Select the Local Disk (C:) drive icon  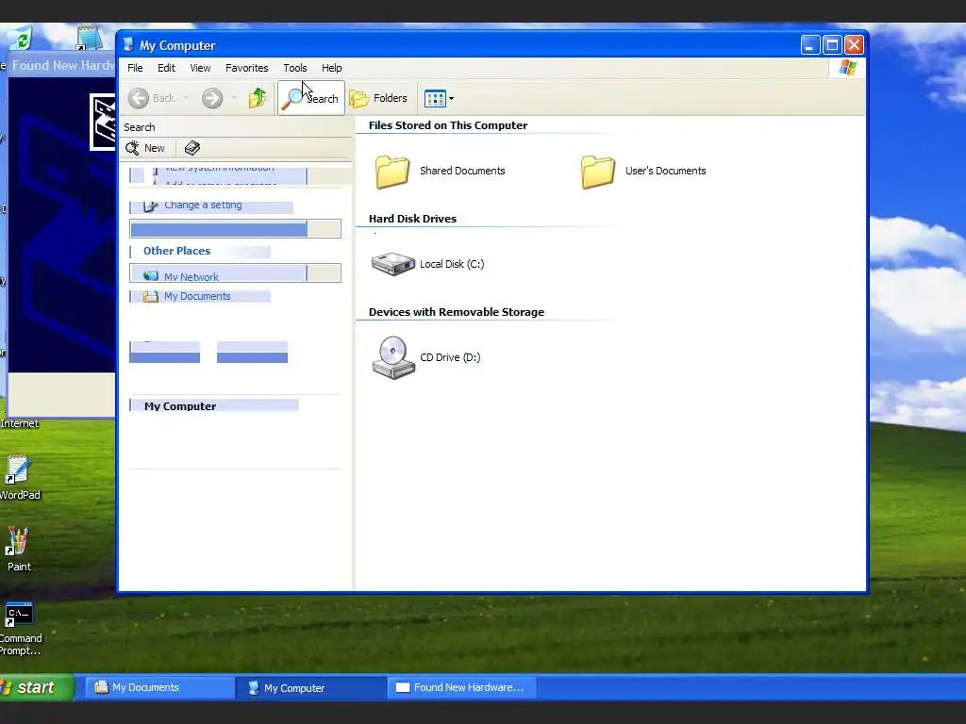coord(393,264)
